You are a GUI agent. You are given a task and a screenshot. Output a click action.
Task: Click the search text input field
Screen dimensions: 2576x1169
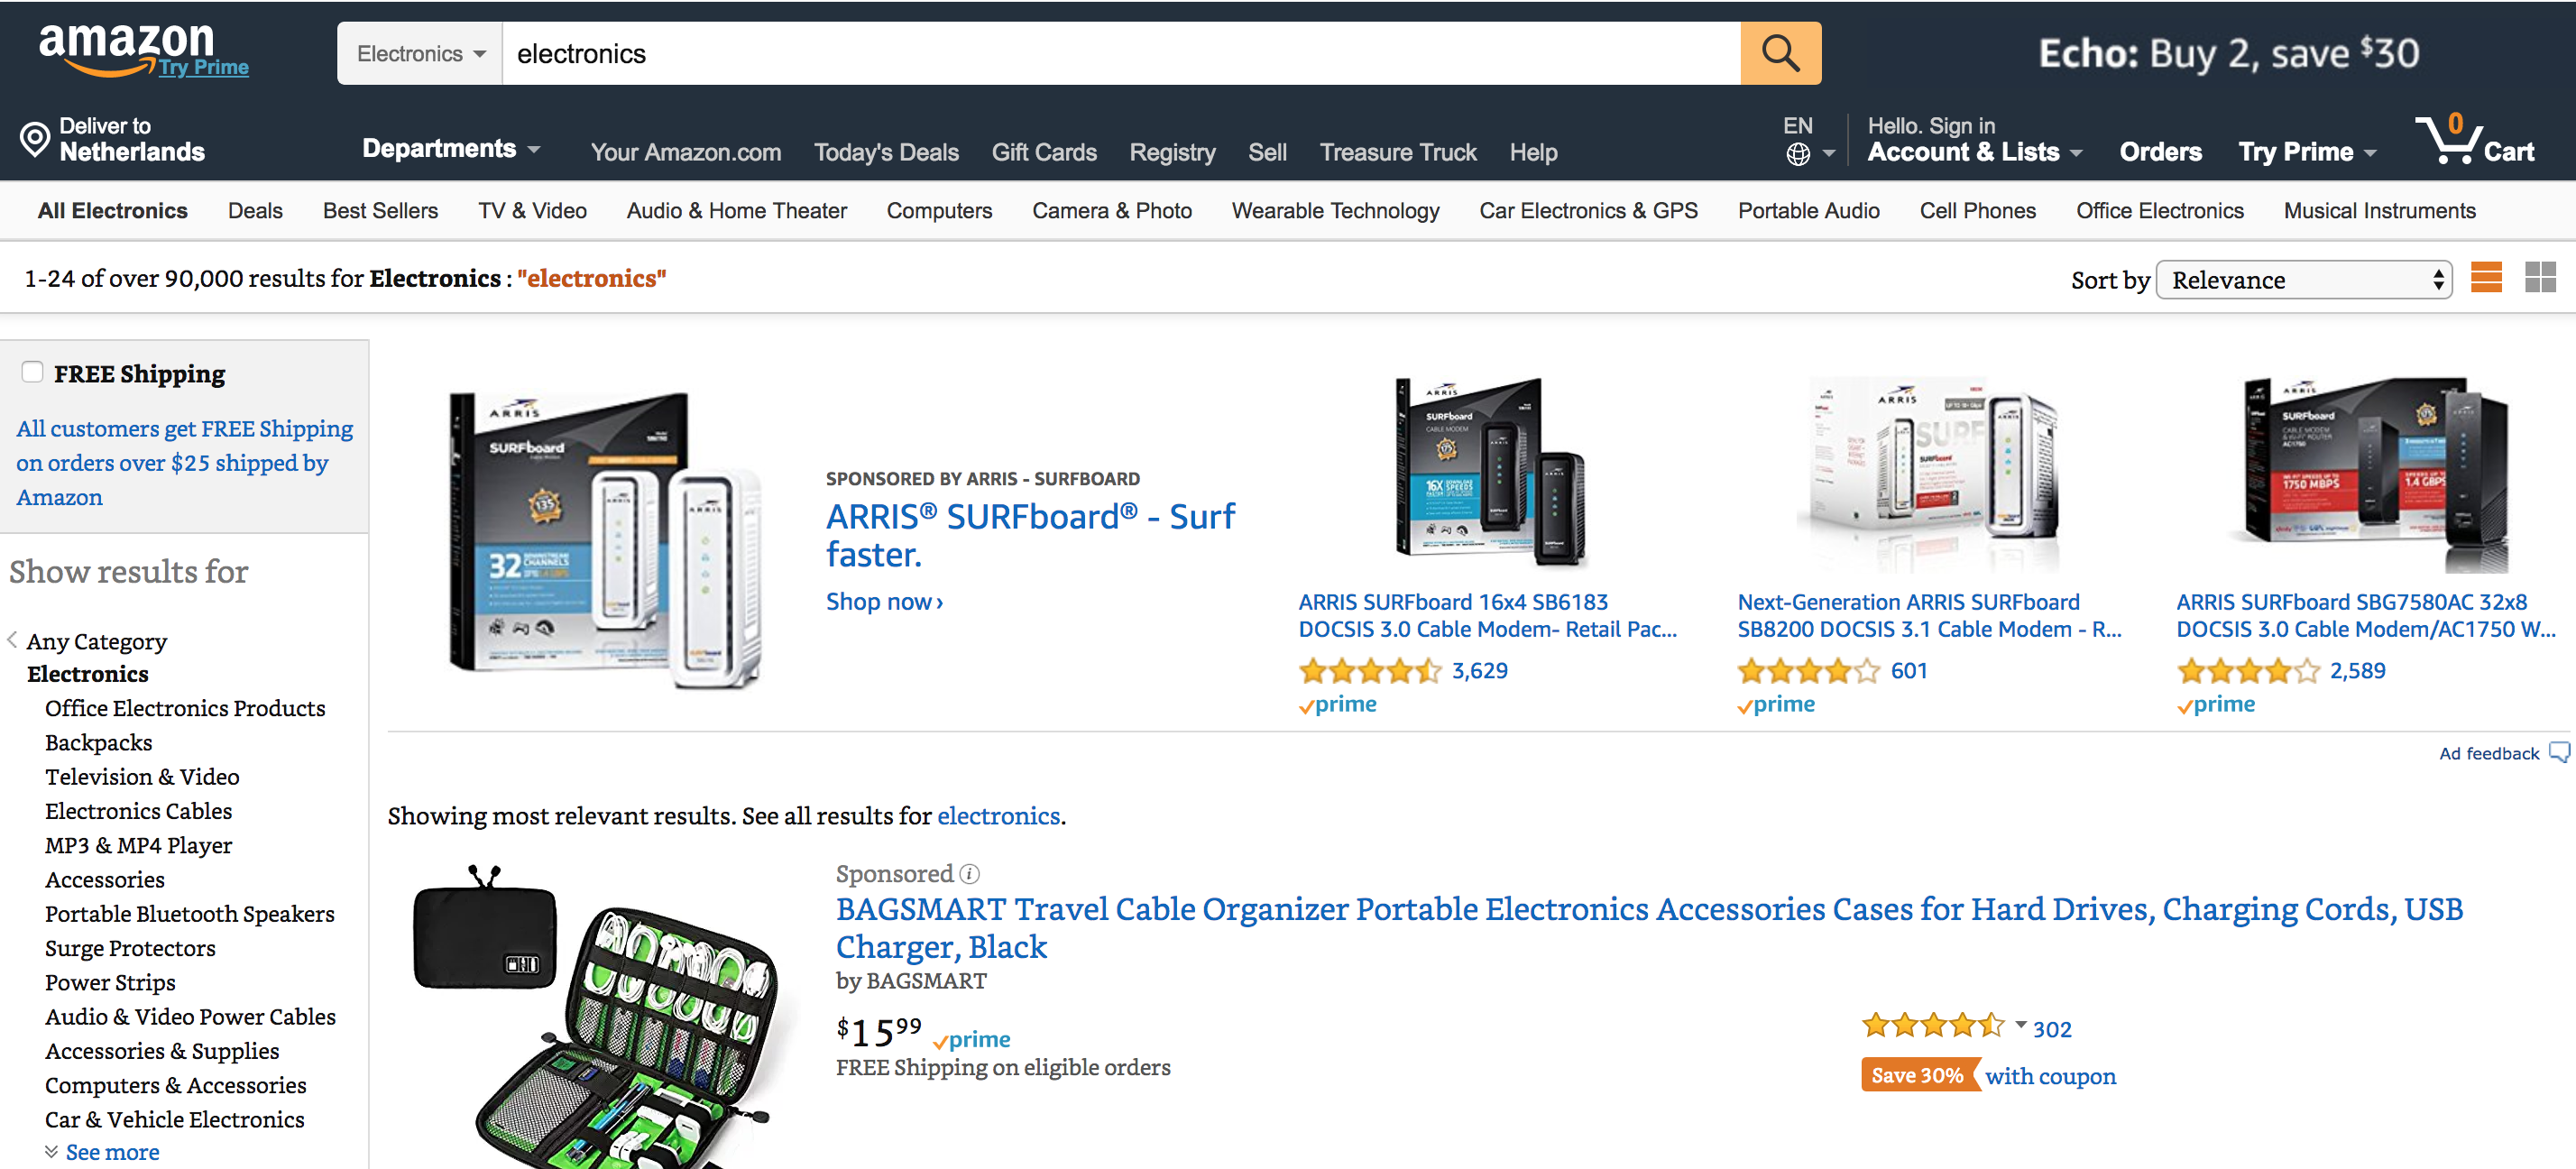1120,54
